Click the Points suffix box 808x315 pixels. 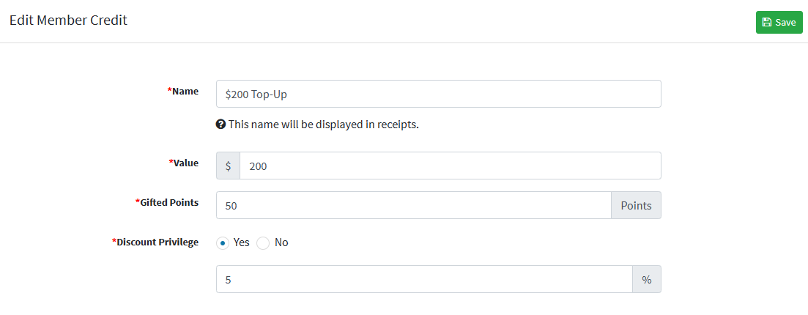(x=636, y=205)
